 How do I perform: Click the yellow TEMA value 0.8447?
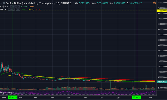(31, 10)
